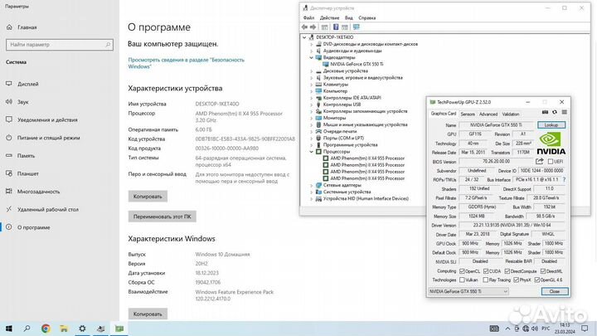The width and height of the screenshot is (597, 336).
Task: Click the Driver Version value field
Action: pyautogui.click(x=512, y=225)
